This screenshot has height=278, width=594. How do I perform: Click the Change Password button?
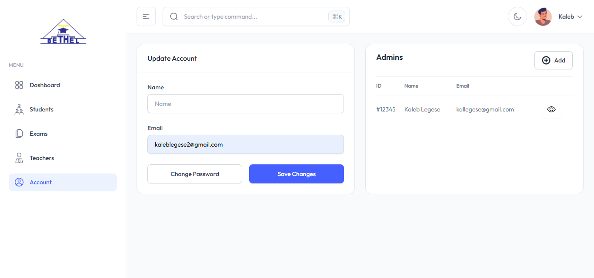coord(195,174)
